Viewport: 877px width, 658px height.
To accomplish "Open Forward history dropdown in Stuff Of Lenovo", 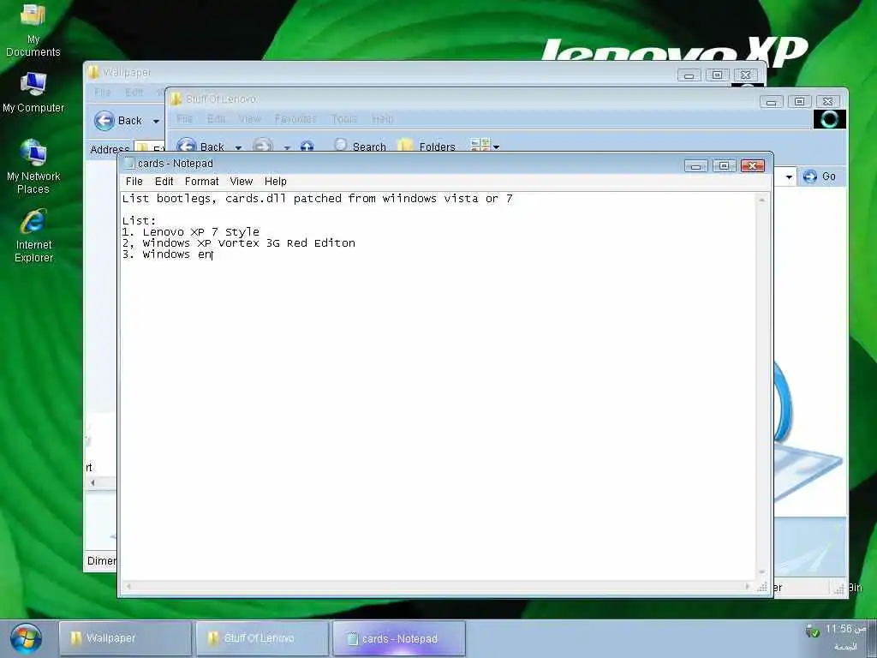I will [x=287, y=147].
